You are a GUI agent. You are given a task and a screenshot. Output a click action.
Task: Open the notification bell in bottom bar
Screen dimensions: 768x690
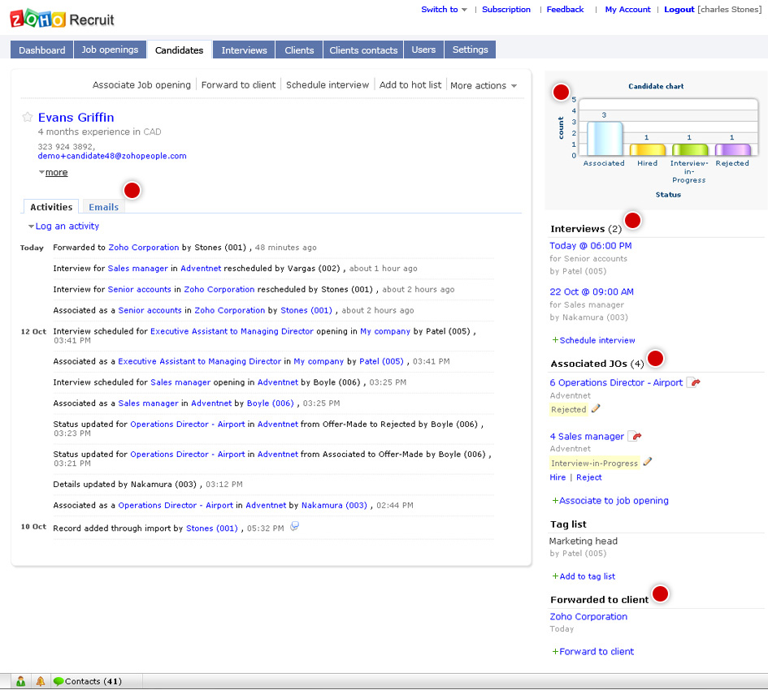(40, 681)
